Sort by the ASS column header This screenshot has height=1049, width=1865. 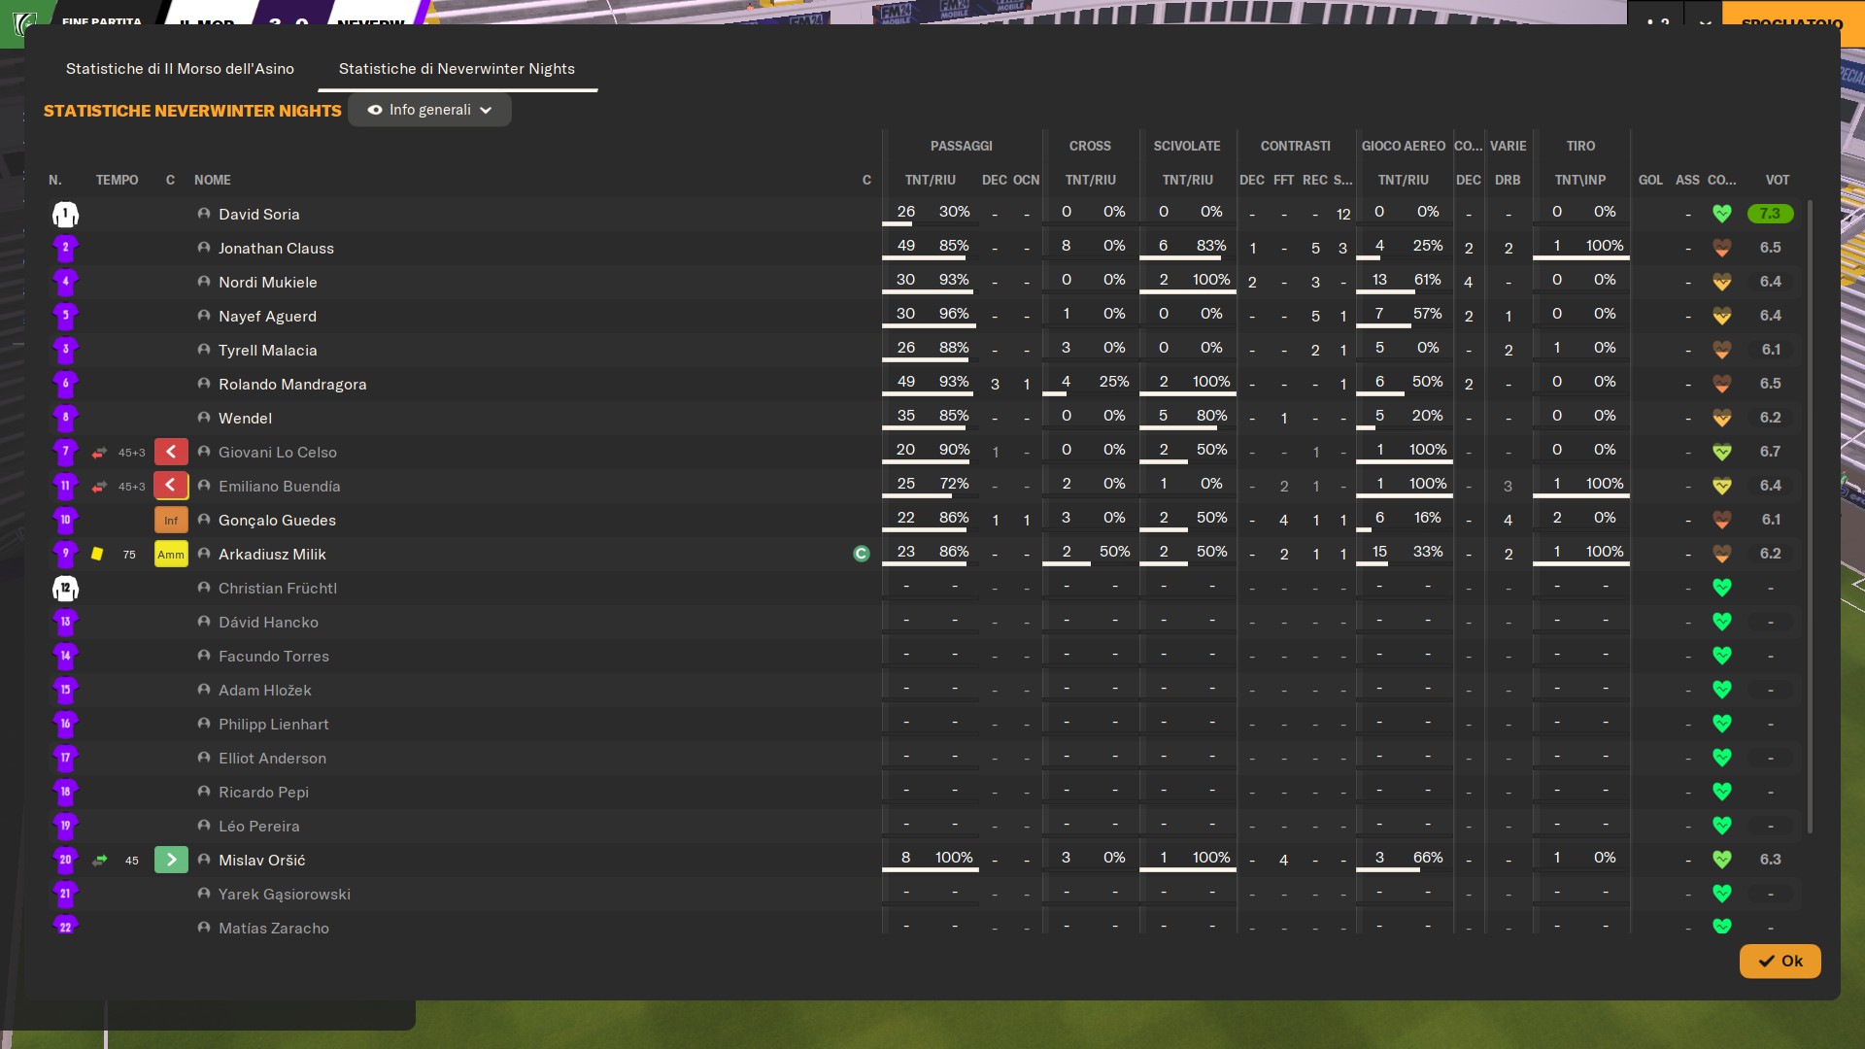point(1687,180)
